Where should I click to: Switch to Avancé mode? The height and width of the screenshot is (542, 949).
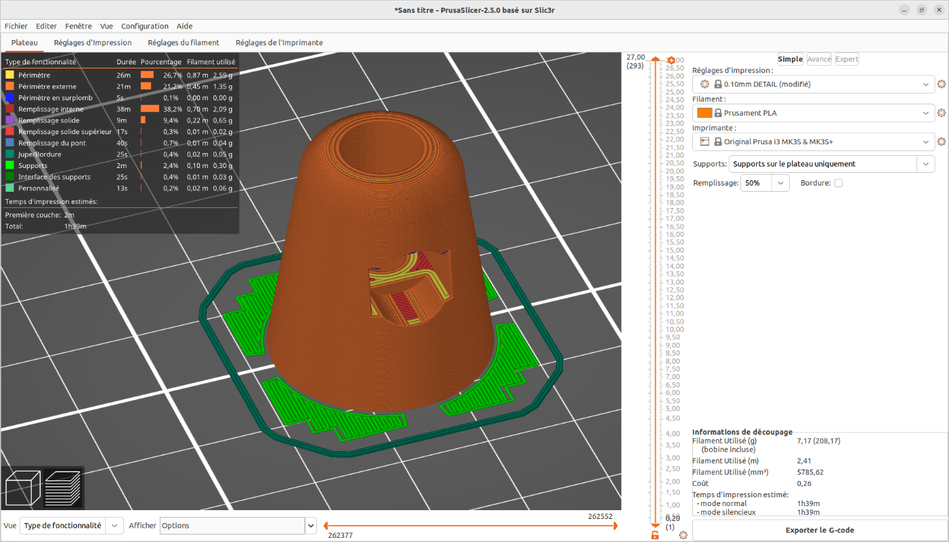click(x=819, y=59)
